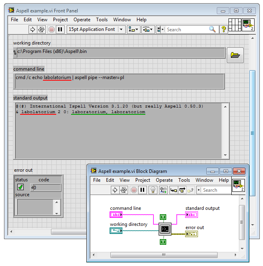Select command line string terminal in diagram
The height and width of the screenshot is (266, 263).
(116, 215)
